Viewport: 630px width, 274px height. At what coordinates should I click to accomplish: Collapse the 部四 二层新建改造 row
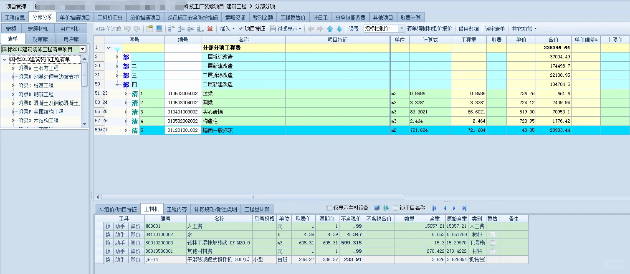(117, 84)
